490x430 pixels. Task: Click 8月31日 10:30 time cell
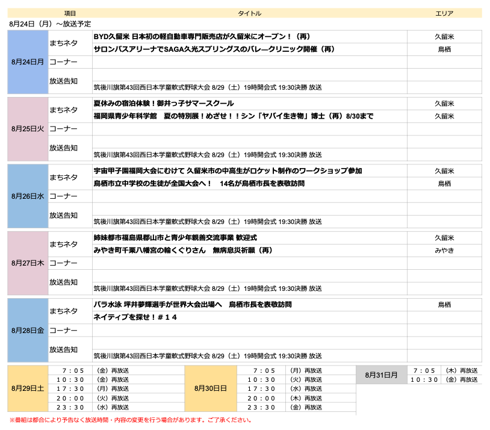click(424, 379)
